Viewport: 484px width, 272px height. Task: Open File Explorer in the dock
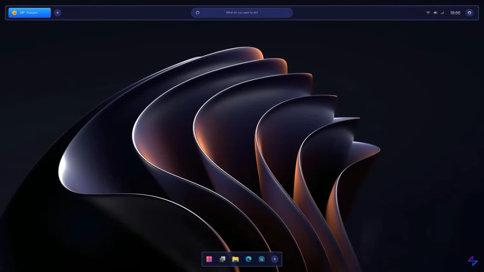point(235,259)
